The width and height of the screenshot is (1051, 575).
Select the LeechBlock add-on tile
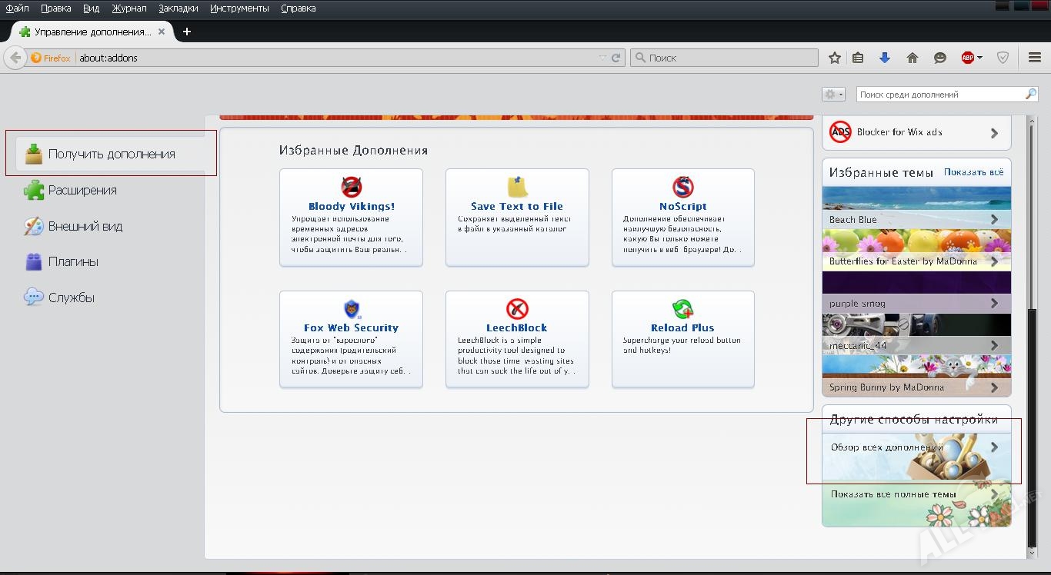[517, 339]
